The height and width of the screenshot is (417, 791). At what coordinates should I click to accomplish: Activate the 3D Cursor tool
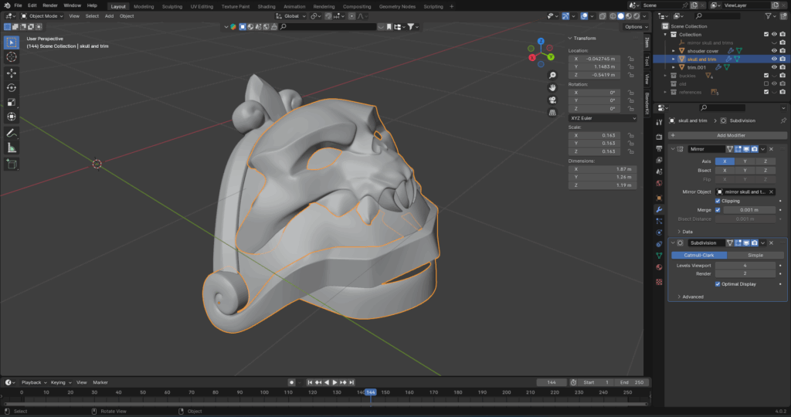(x=11, y=57)
